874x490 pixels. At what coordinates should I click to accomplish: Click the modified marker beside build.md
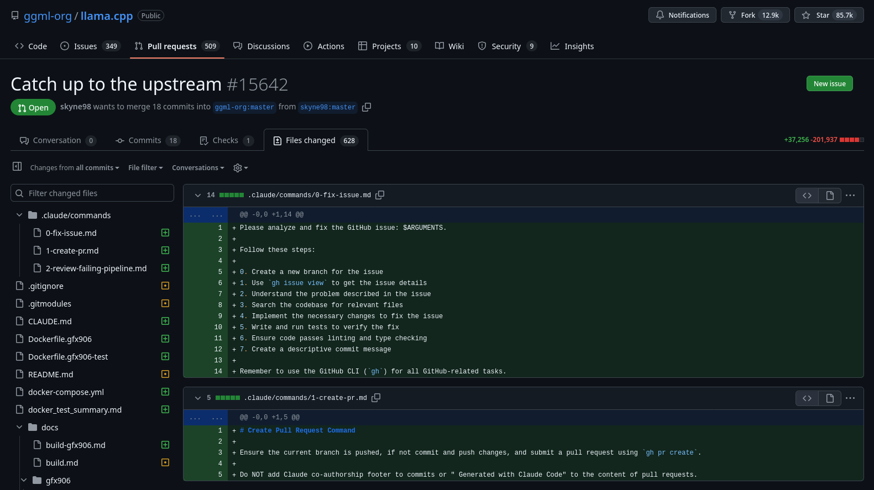pyautogui.click(x=165, y=463)
